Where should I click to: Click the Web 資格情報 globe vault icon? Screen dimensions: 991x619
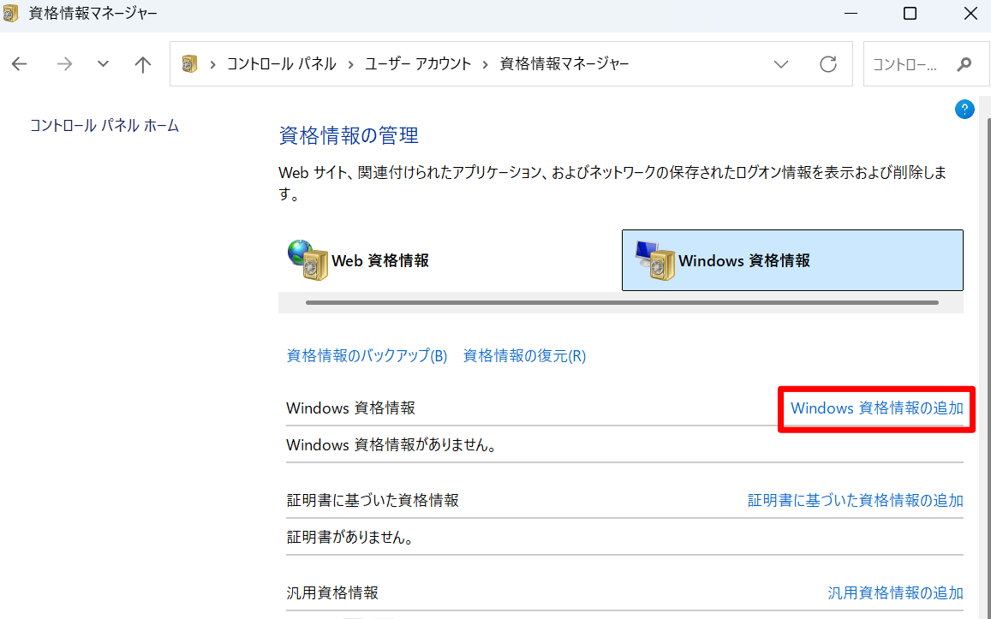click(307, 259)
